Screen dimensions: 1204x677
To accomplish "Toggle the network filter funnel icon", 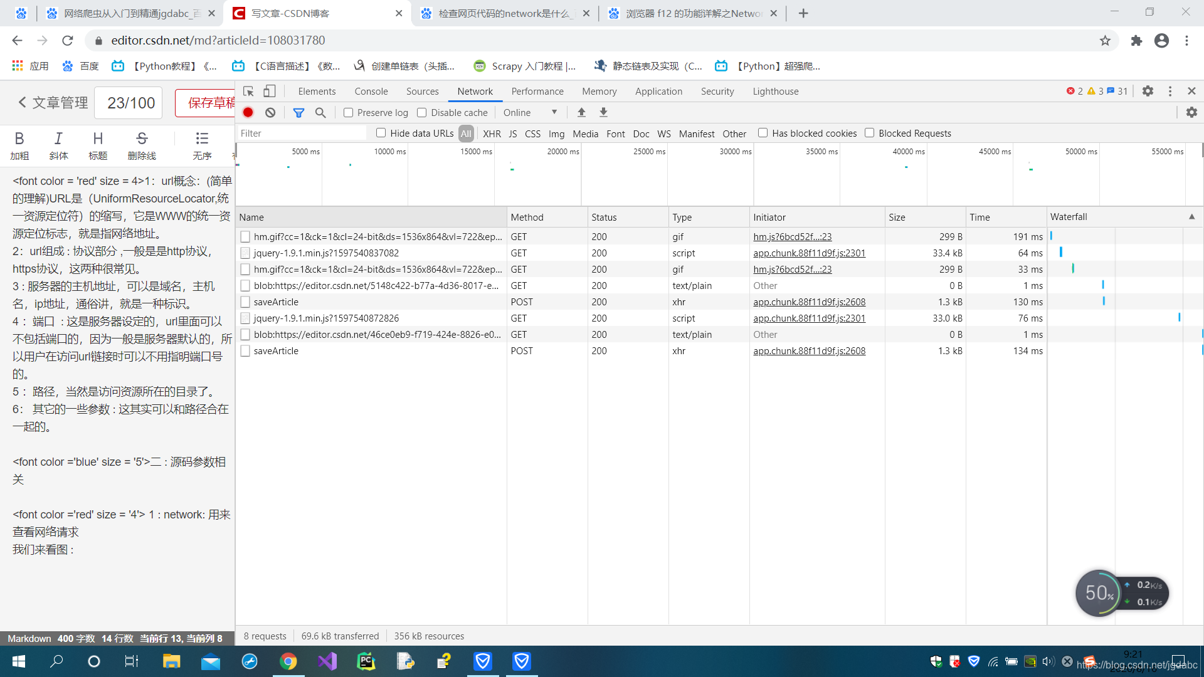I will 298,112.
